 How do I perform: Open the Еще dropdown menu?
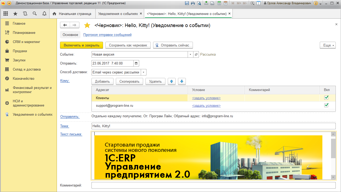328,45
